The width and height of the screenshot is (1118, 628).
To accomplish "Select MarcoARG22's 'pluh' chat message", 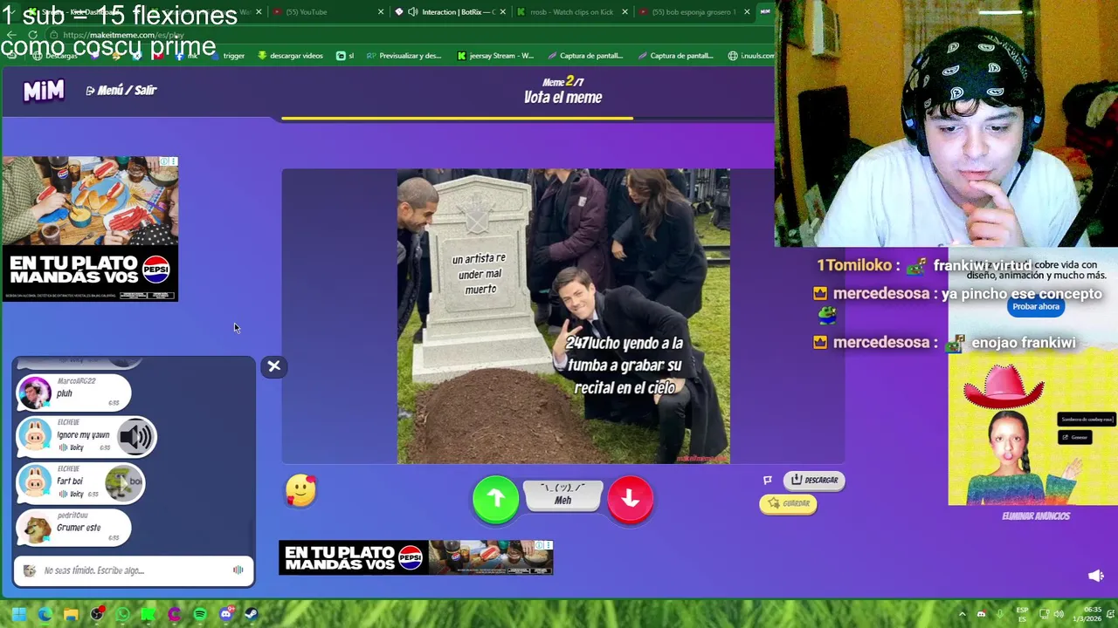I will [73, 392].
